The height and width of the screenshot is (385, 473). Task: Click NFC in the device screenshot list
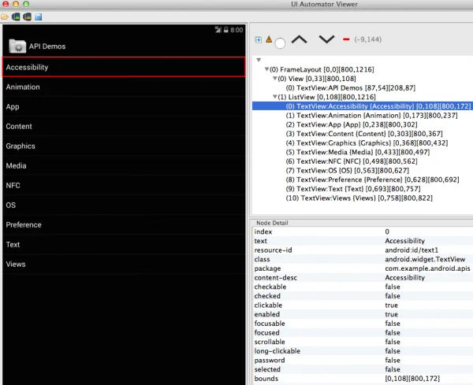[124, 185]
